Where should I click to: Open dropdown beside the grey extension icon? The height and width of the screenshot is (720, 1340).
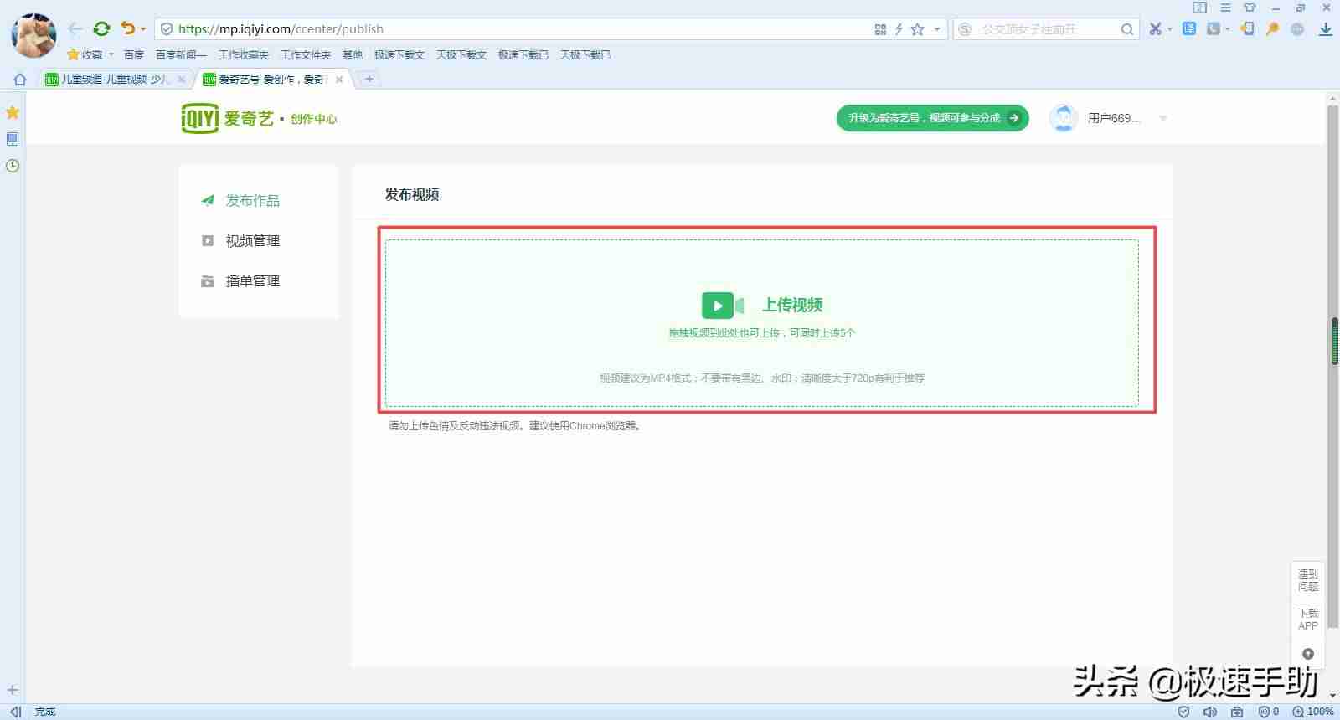(1228, 29)
